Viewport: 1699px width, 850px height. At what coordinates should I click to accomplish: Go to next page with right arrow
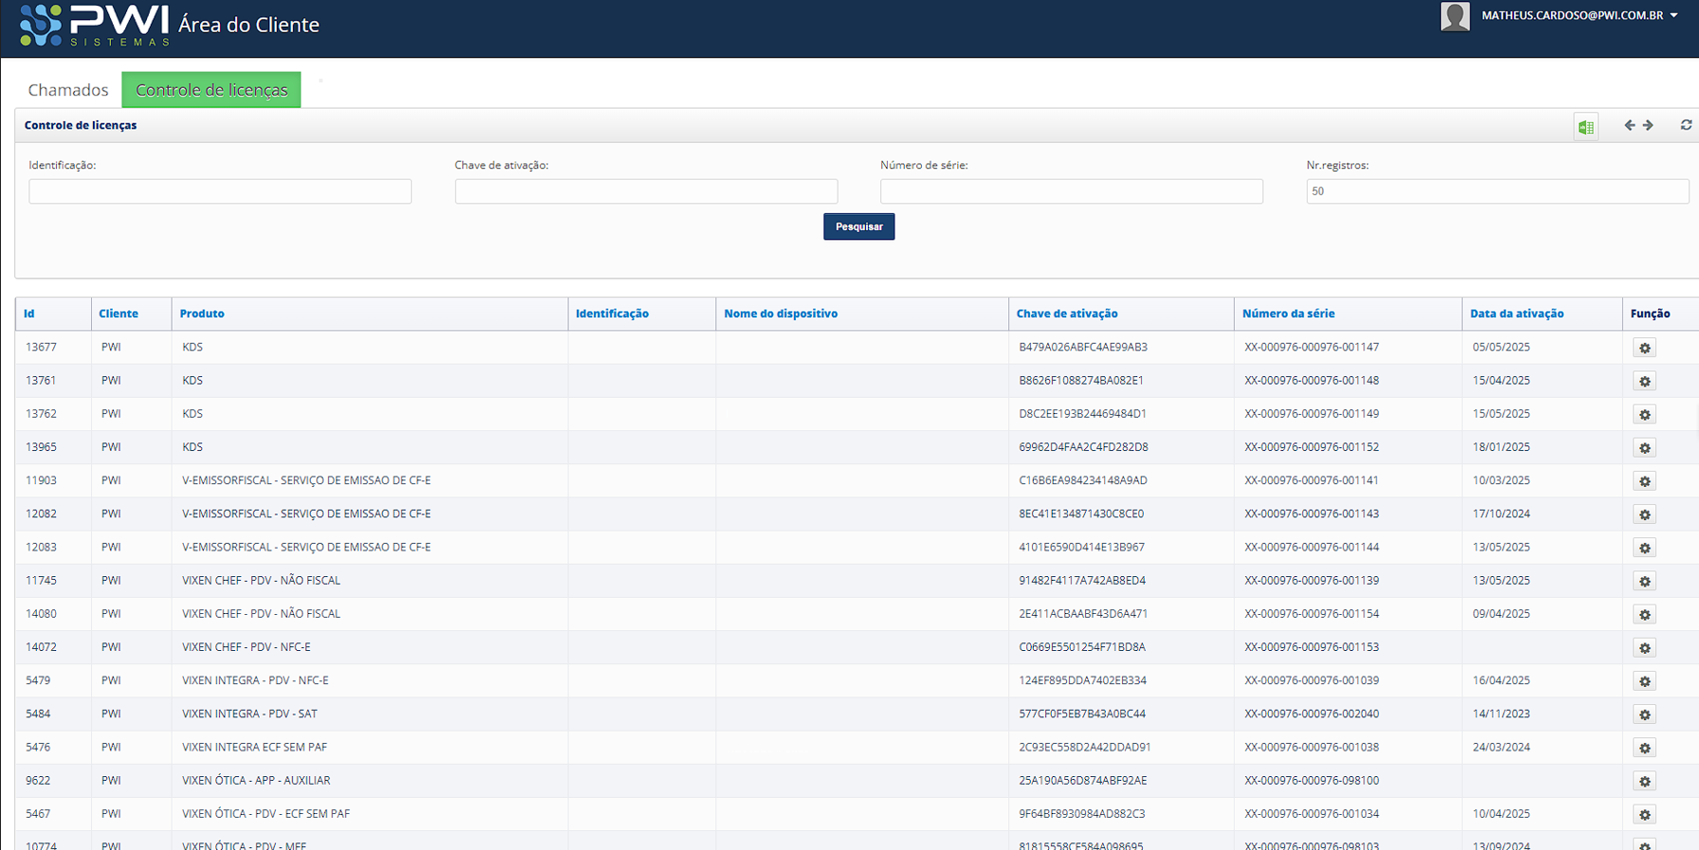click(1649, 125)
